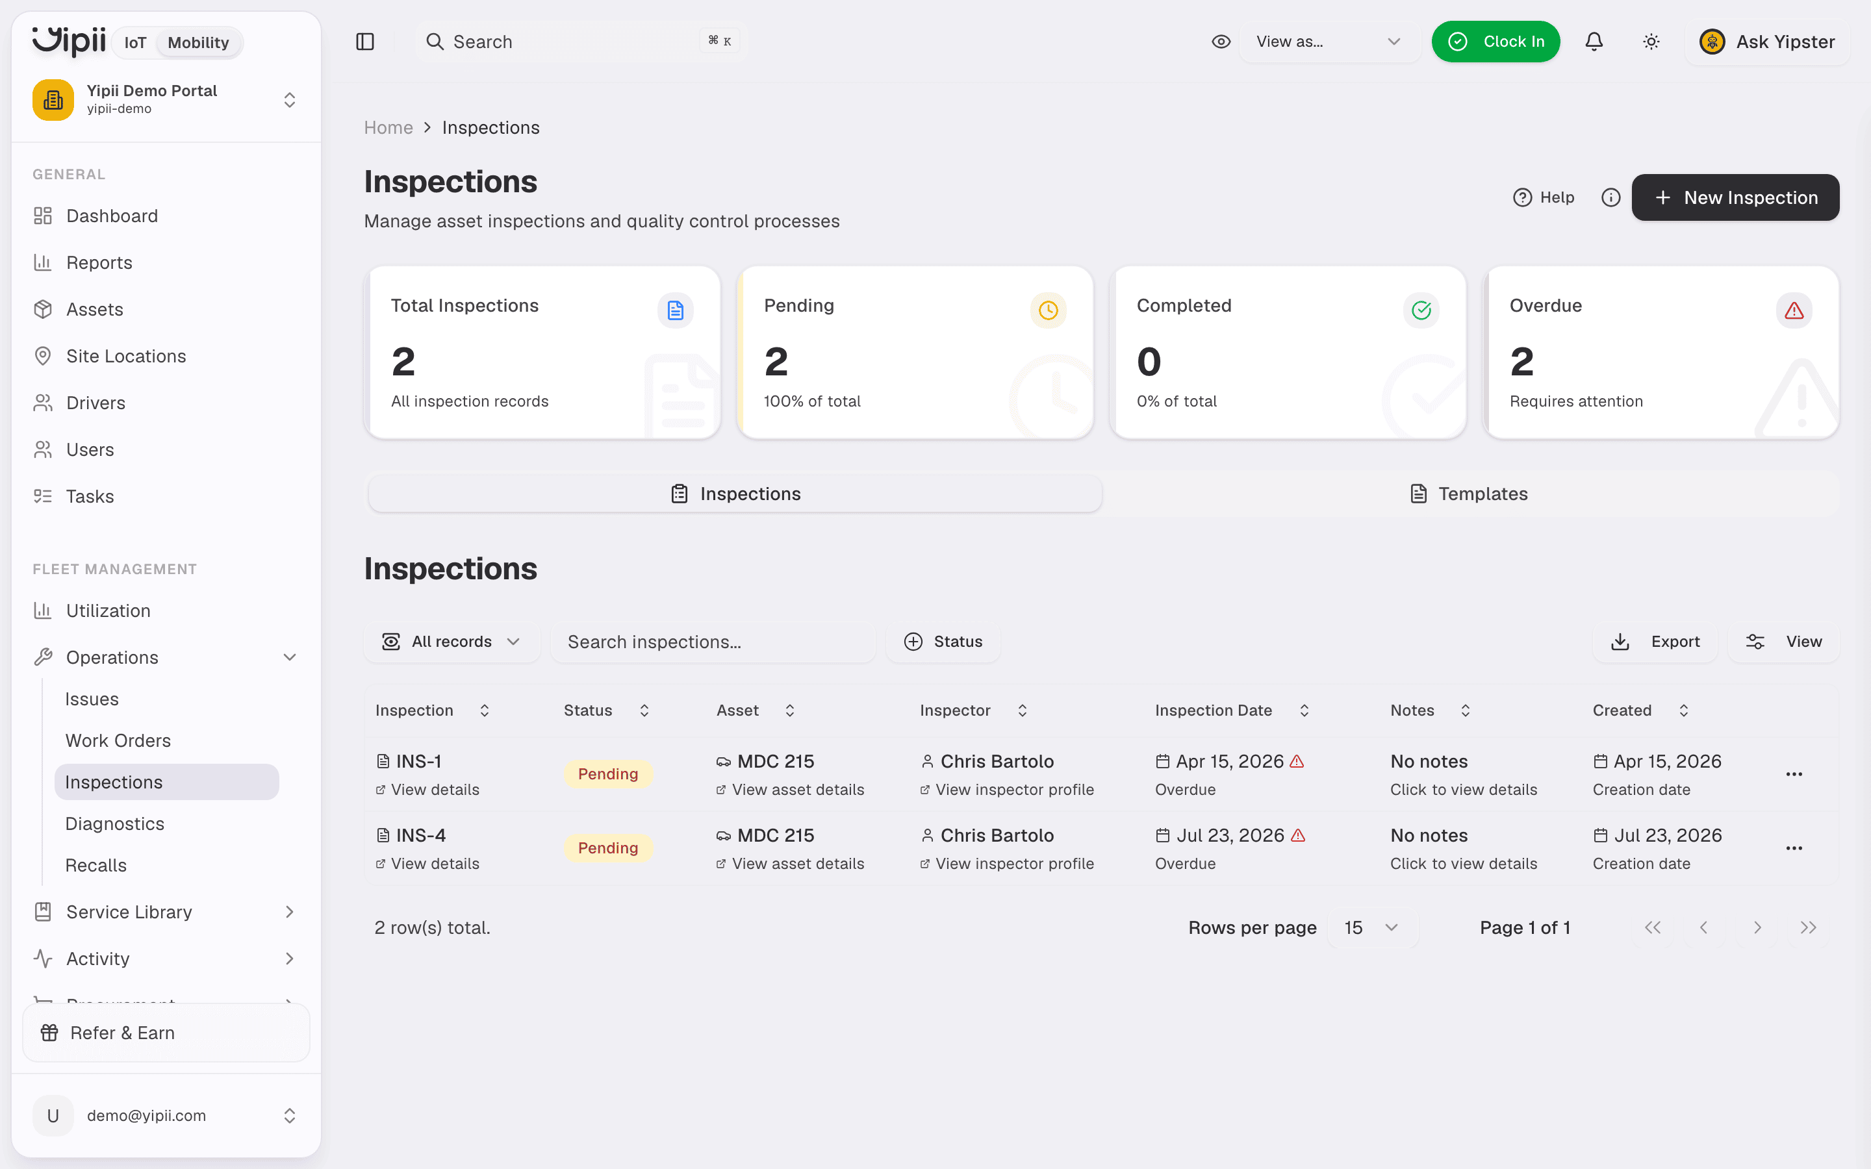Switch to Mobility mode
This screenshot has height=1169, width=1871.
[x=198, y=42]
